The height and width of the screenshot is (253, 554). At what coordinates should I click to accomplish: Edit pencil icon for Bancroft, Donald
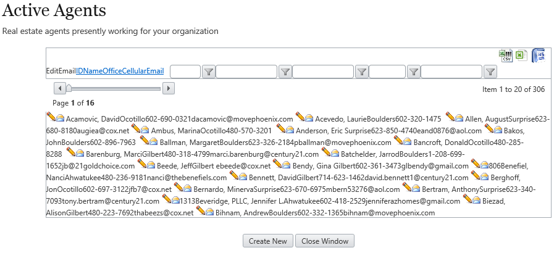coord(398,139)
